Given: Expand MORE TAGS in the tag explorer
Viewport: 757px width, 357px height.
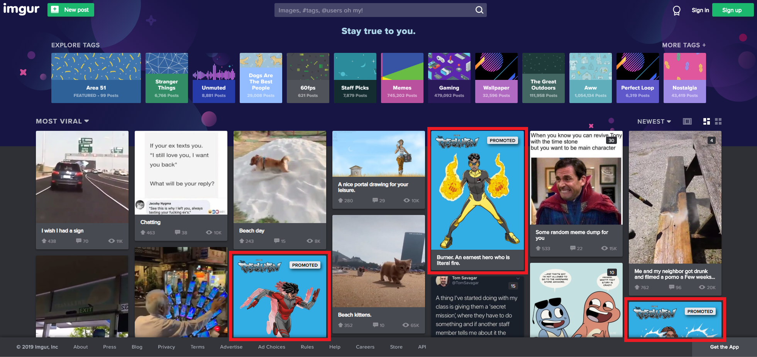Looking at the screenshot, I should [684, 45].
